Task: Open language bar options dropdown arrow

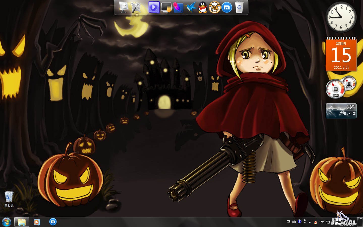Action: [x=305, y=223]
